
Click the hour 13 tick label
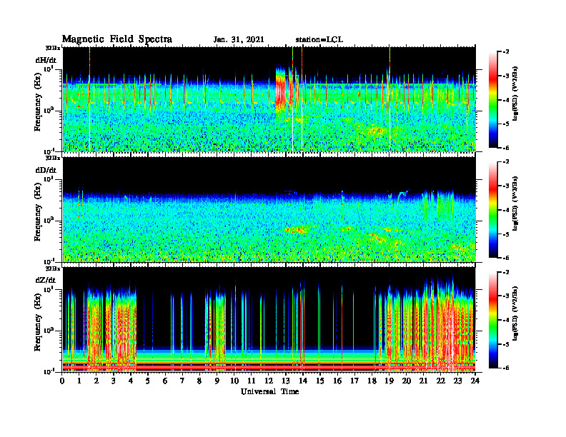coord(286,381)
